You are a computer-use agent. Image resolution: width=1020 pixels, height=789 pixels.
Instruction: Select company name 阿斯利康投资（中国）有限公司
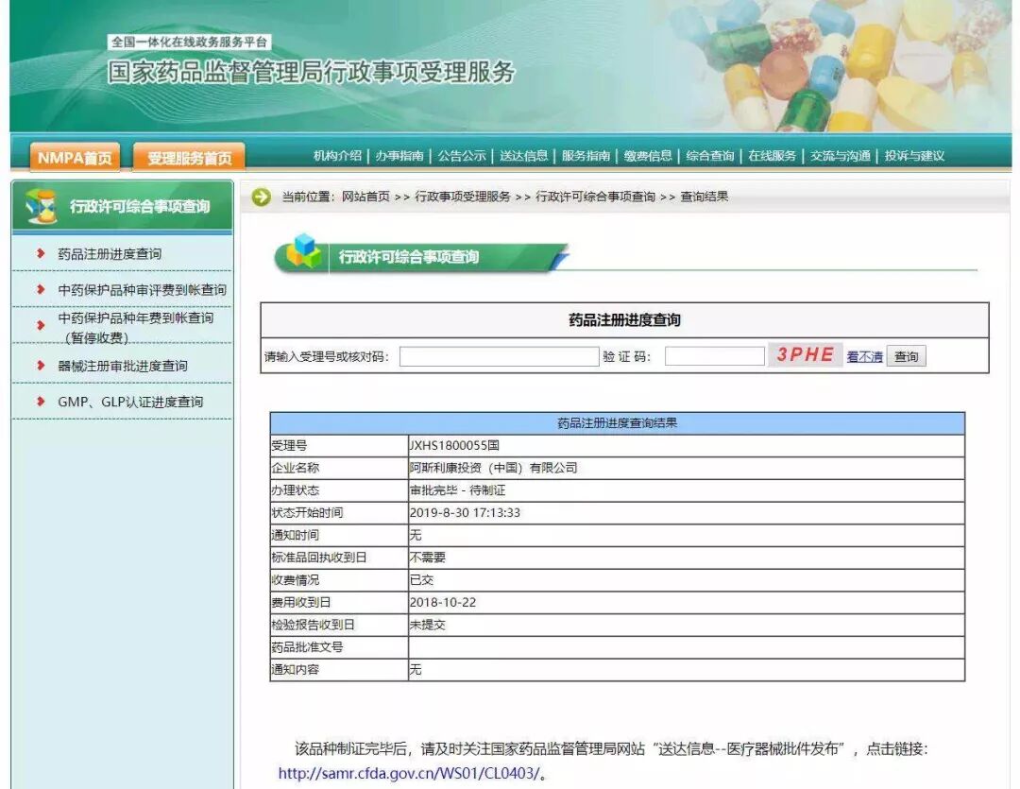[x=493, y=468]
